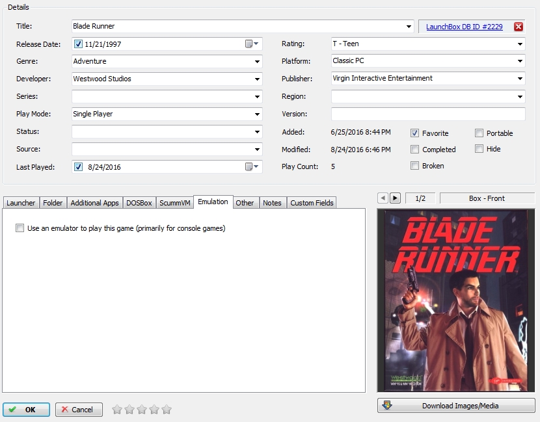
Task: Uncheck the Release Date checkbox
Action: (x=78, y=44)
